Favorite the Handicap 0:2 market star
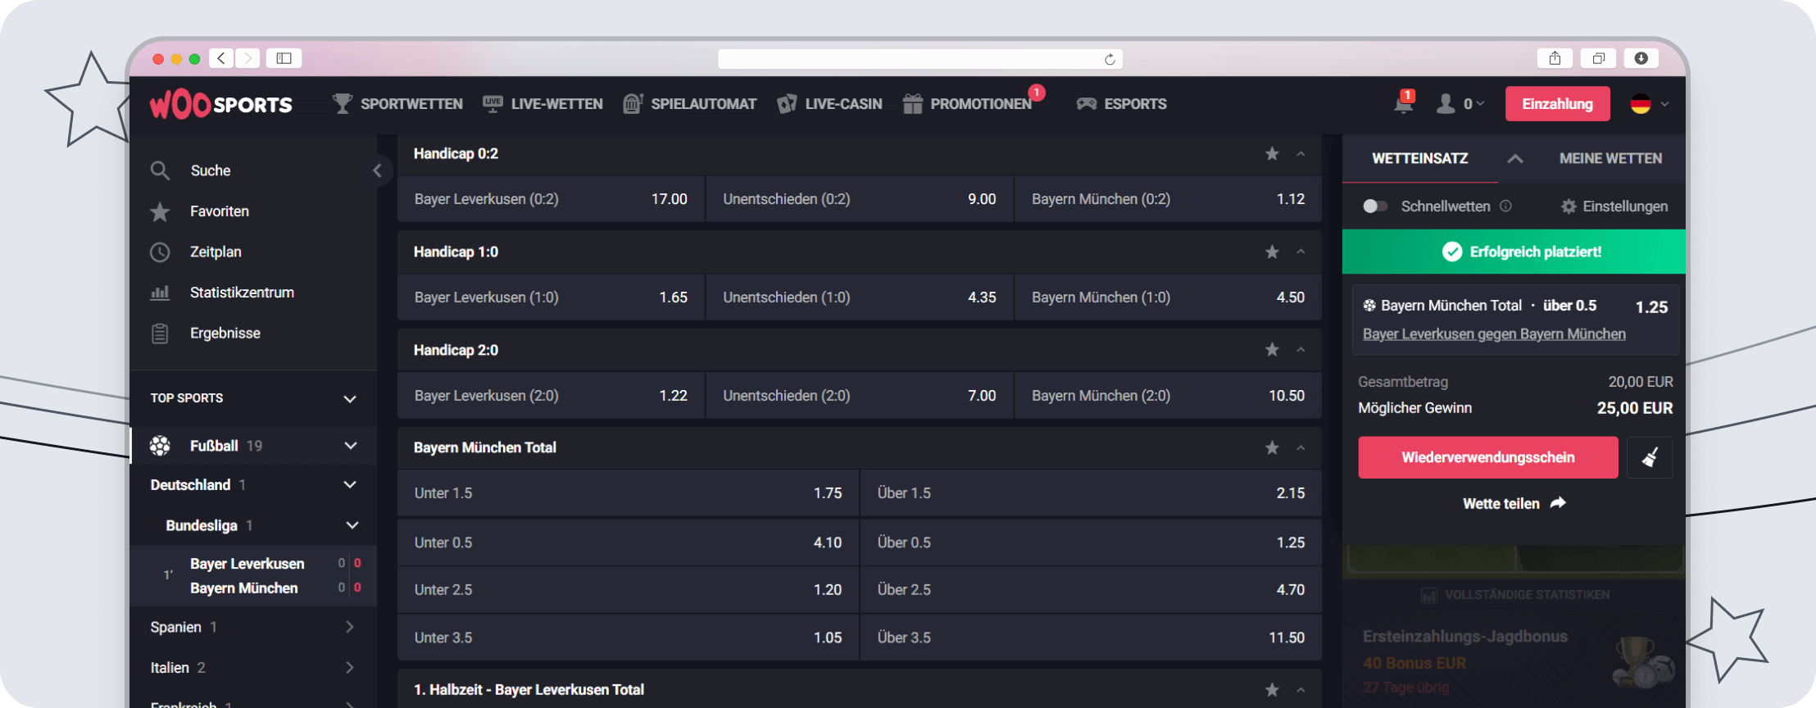The image size is (1816, 708). (x=1272, y=154)
